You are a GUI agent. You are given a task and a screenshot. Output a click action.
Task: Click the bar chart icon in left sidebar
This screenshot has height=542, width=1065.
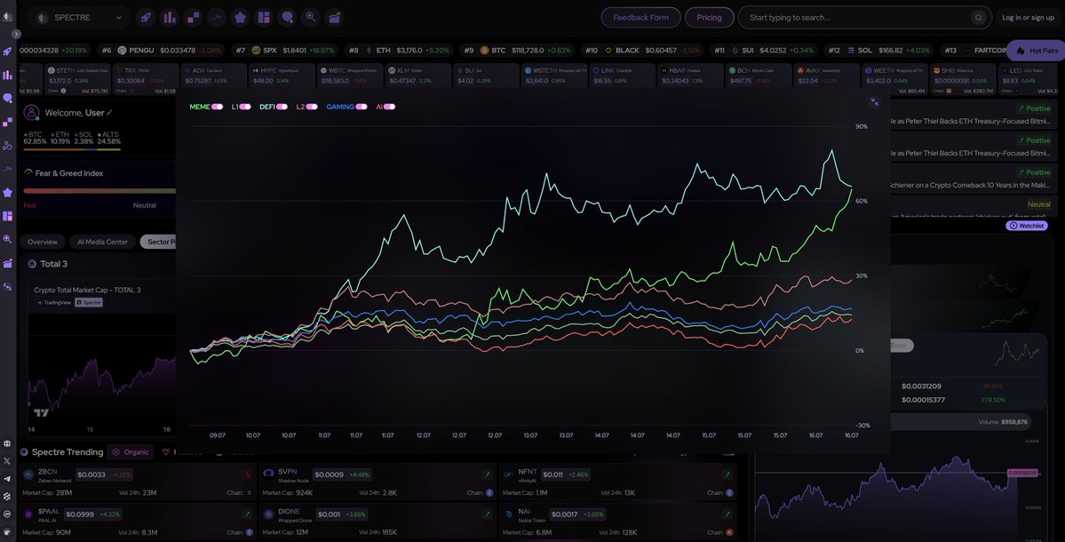coord(7,75)
